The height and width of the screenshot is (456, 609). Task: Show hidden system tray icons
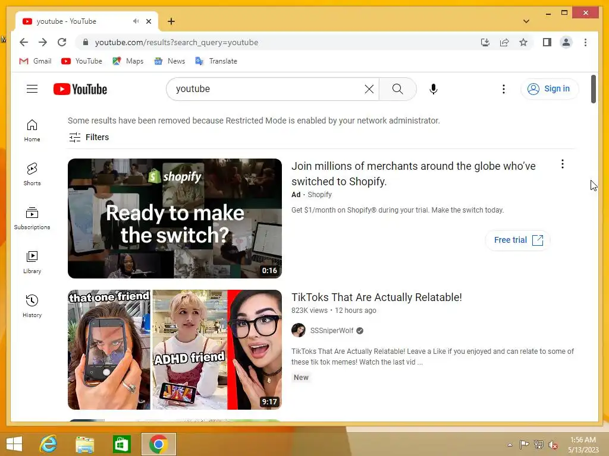pyautogui.click(x=510, y=445)
